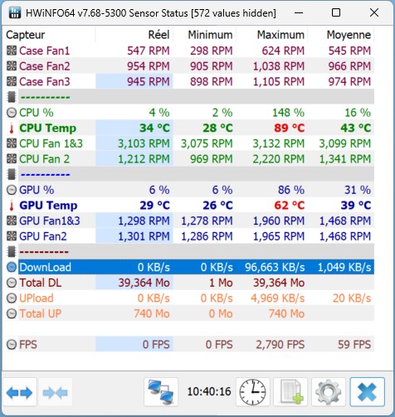This screenshot has width=395, height=417.
Task: Click the fan icon beside Case Fan2
Action: point(12,66)
